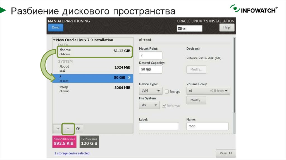Collapse New Oracle Linux 7.9 Installation
This screenshot has width=286, height=160.
(54, 40)
